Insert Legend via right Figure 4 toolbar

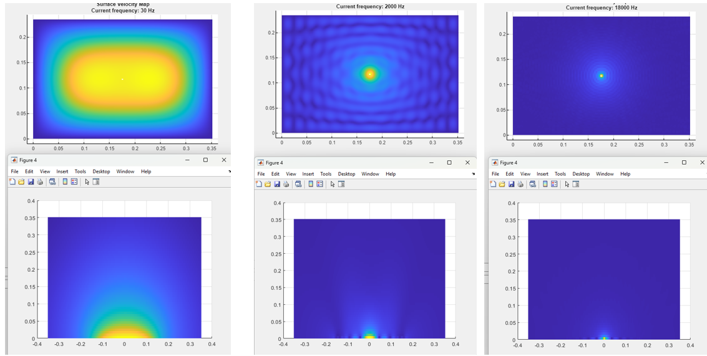(554, 184)
